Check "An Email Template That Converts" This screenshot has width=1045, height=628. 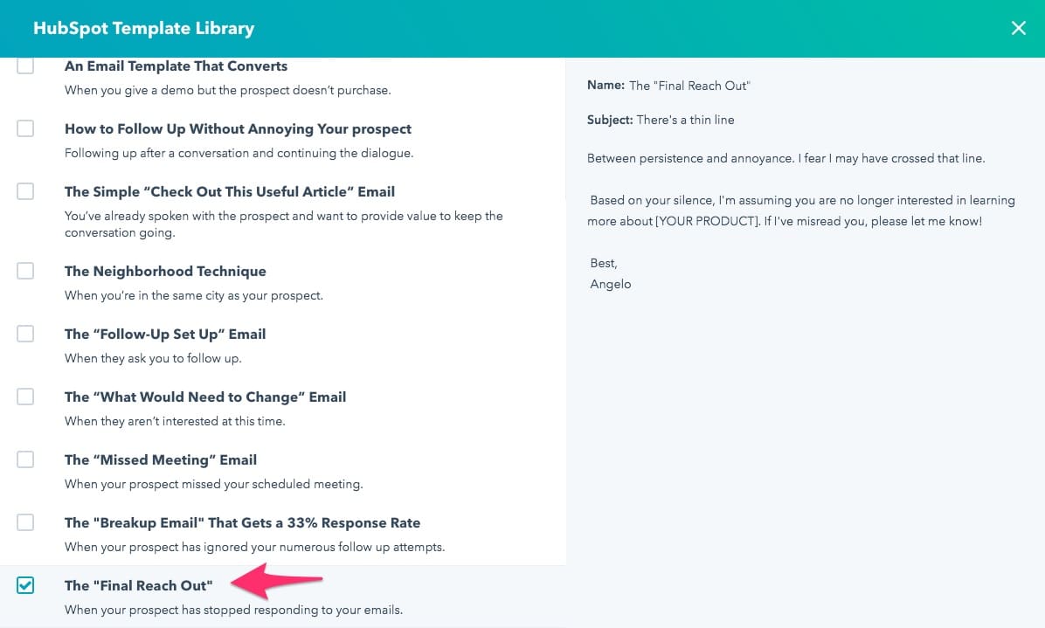pyautogui.click(x=25, y=65)
